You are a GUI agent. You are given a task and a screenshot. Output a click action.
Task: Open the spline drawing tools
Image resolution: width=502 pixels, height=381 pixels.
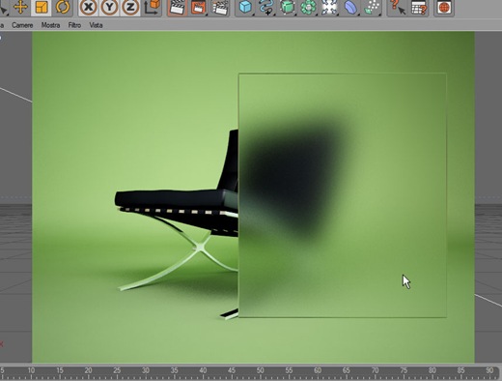pos(266,7)
